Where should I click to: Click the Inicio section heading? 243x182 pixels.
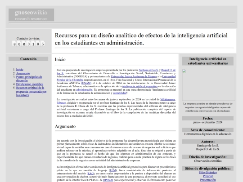60,59
